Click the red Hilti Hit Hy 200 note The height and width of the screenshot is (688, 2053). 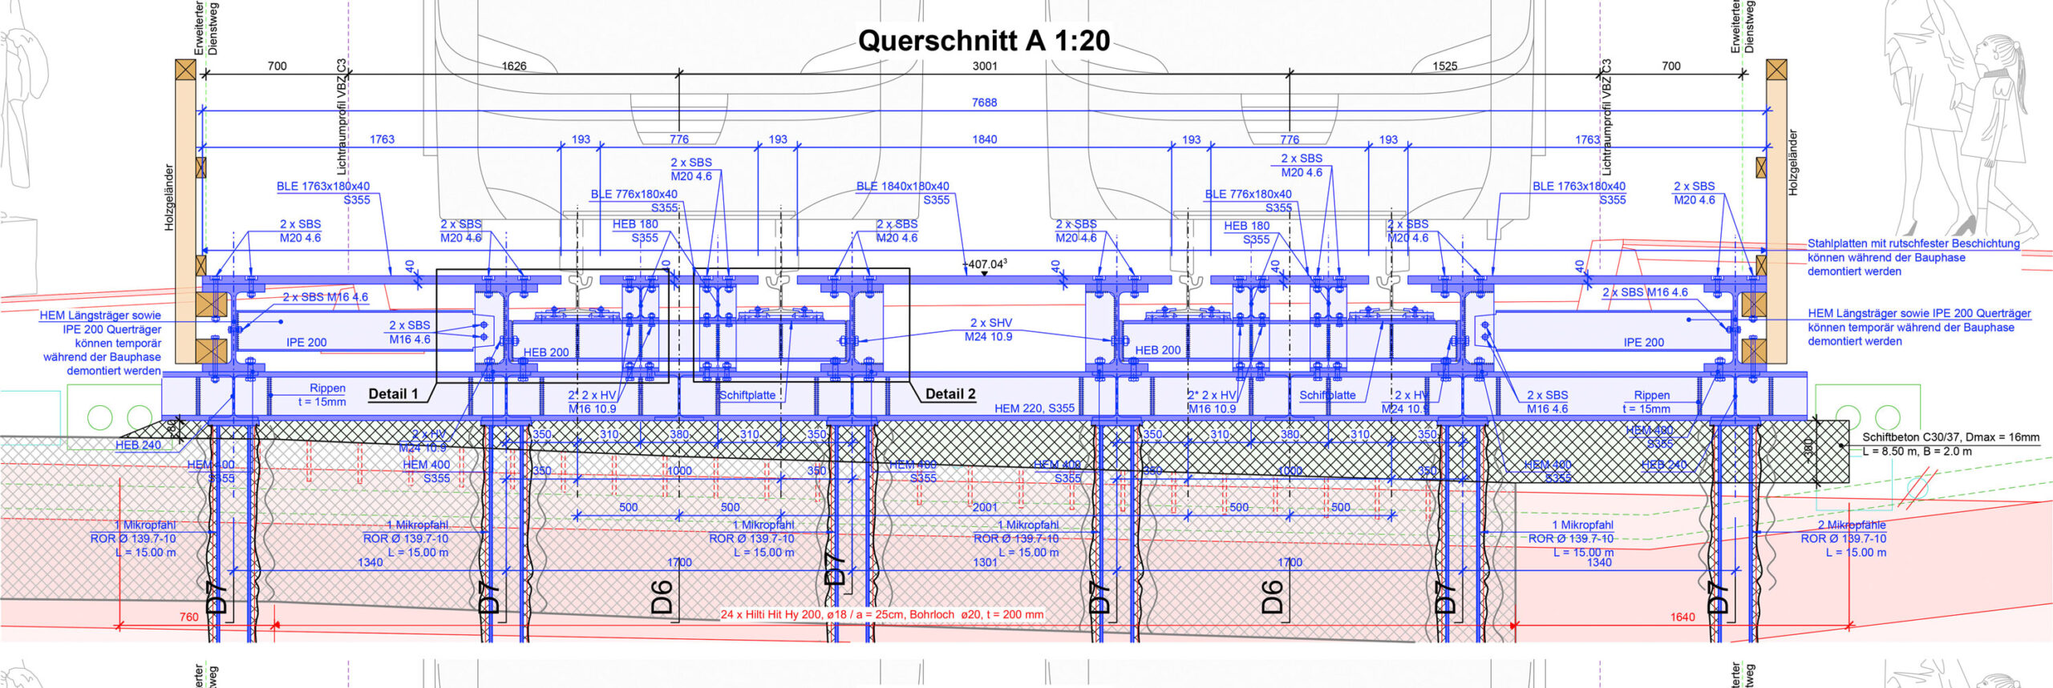[882, 615]
